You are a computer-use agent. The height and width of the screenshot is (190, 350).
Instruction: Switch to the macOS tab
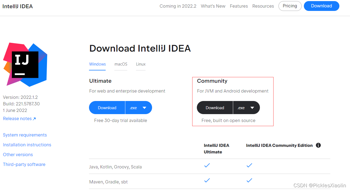click(121, 64)
